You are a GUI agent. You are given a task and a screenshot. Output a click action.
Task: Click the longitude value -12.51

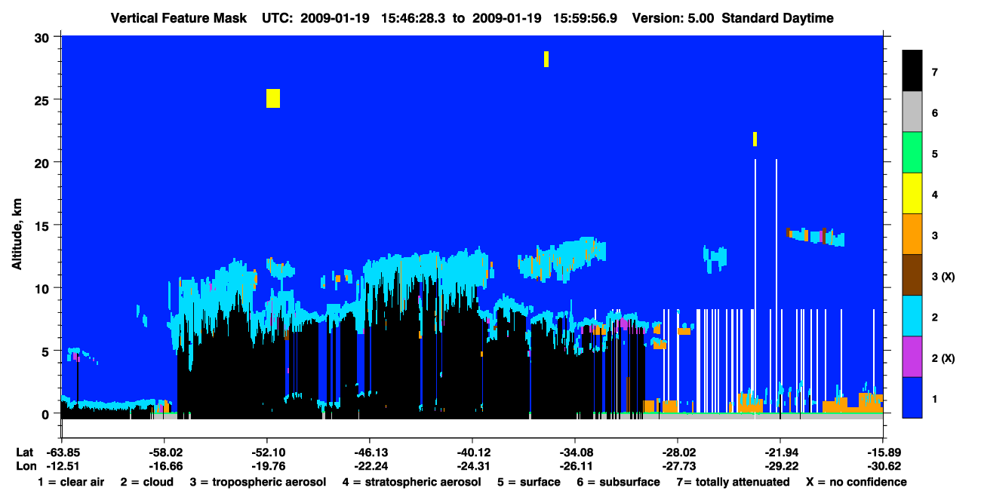point(62,466)
